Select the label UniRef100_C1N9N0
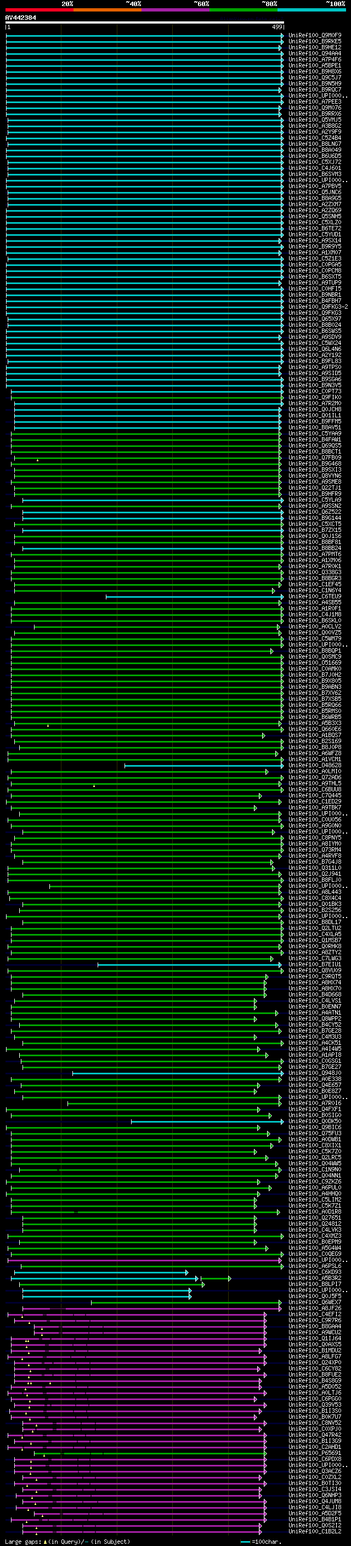Screen dimensions: 351x1546 click(315, 1170)
